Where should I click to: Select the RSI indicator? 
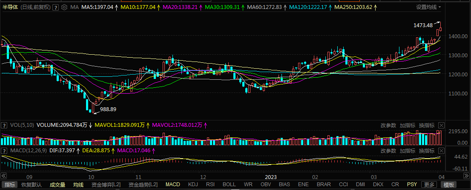210,184
